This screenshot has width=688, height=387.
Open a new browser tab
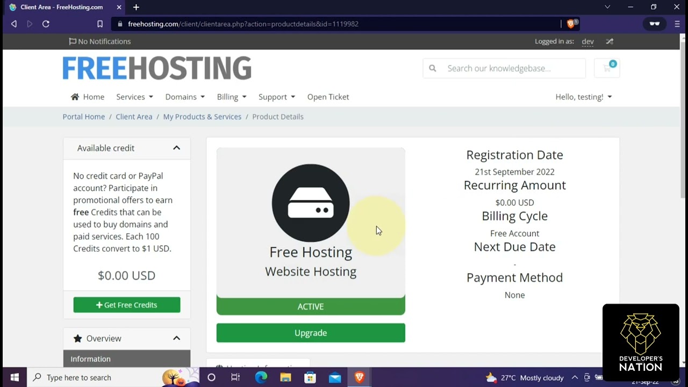136,7
